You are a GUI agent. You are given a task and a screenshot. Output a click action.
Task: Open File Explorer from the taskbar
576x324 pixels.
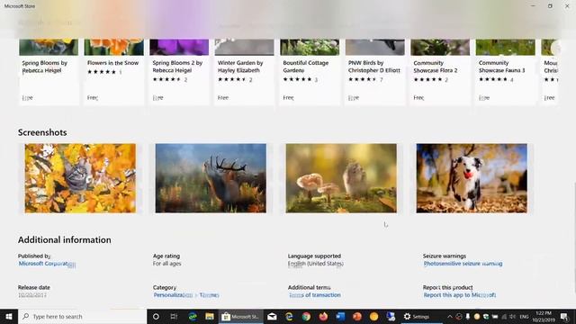point(210,316)
